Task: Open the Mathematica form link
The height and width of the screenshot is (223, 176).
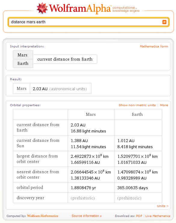Action: click(x=154, y=46)
